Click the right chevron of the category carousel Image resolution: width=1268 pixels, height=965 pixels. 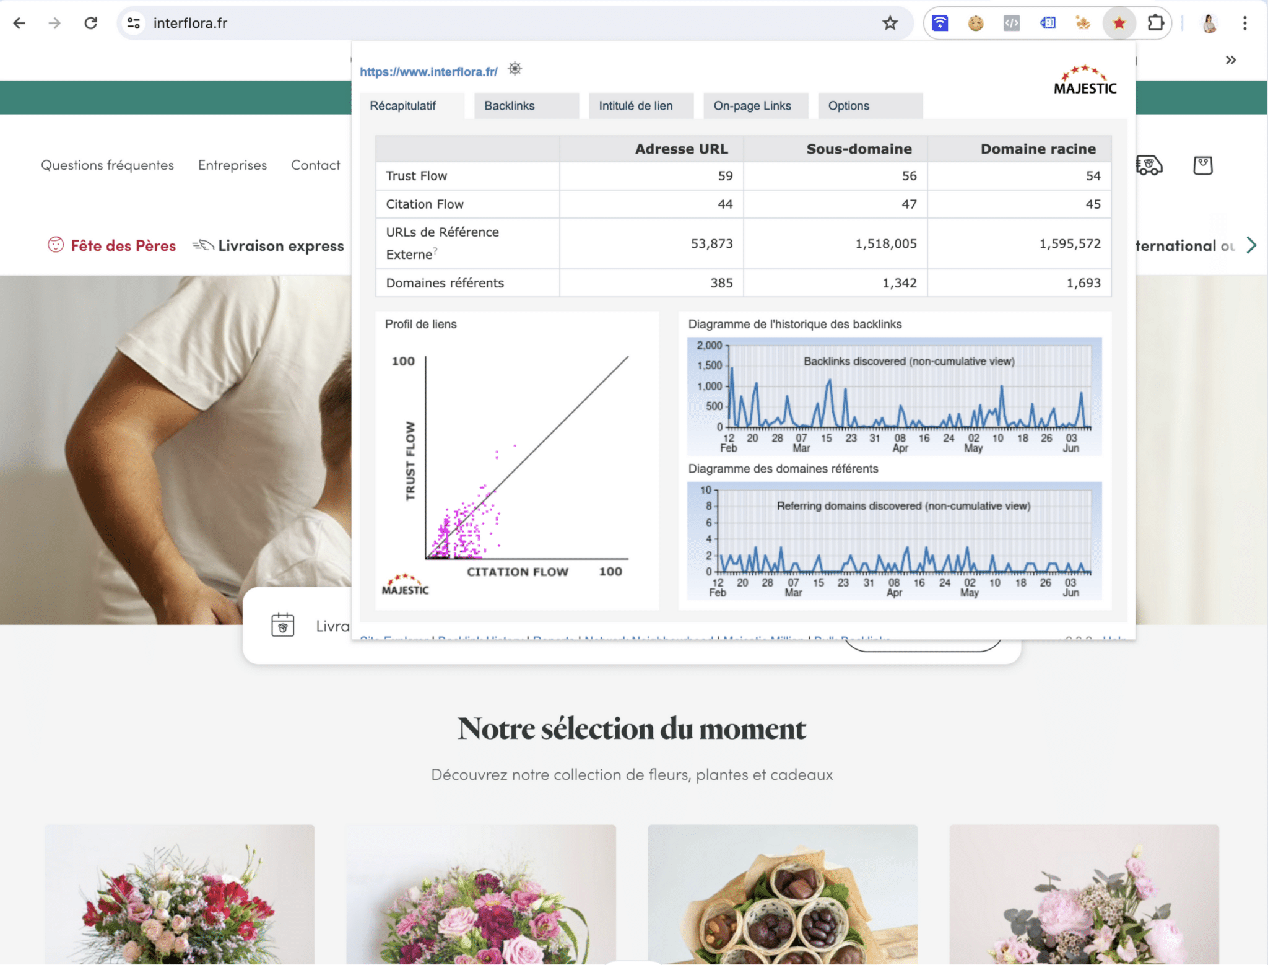1251,245
